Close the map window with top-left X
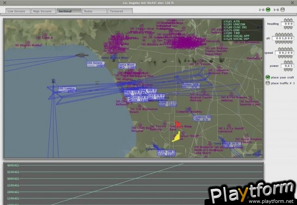Image resolution: width=297 pixels, height=205 pixels. (5, 3)
